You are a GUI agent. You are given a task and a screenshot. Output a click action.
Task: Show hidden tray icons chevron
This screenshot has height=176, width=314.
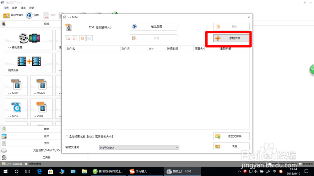tap(239, 171)
